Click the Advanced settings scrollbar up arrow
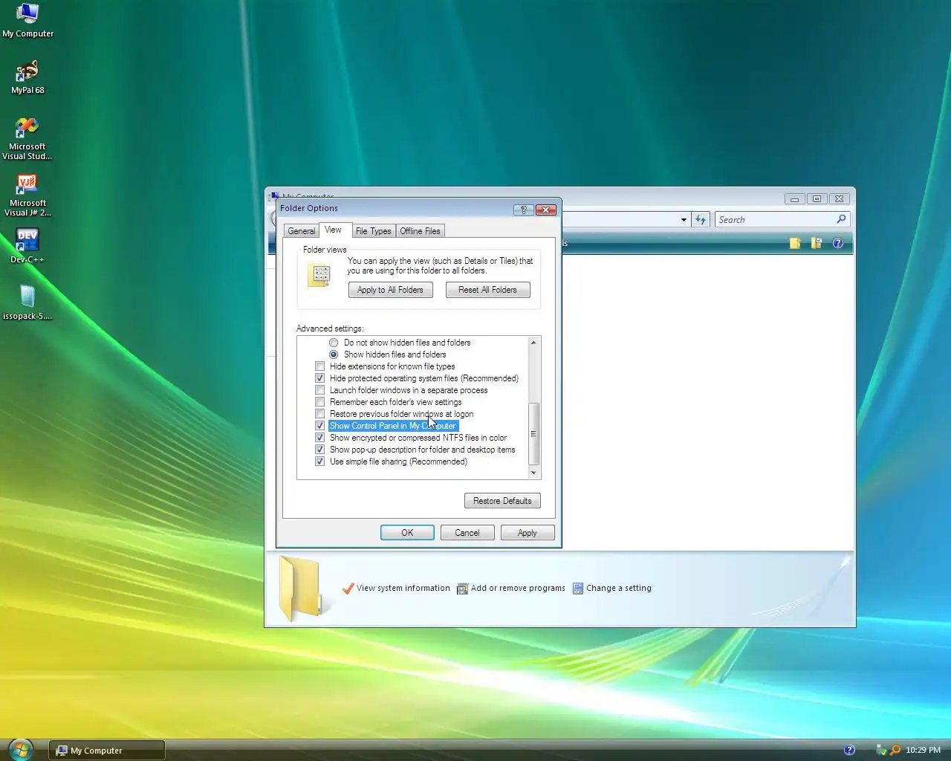Viewport: 951px width, 761px height. (x=533, y=343)
